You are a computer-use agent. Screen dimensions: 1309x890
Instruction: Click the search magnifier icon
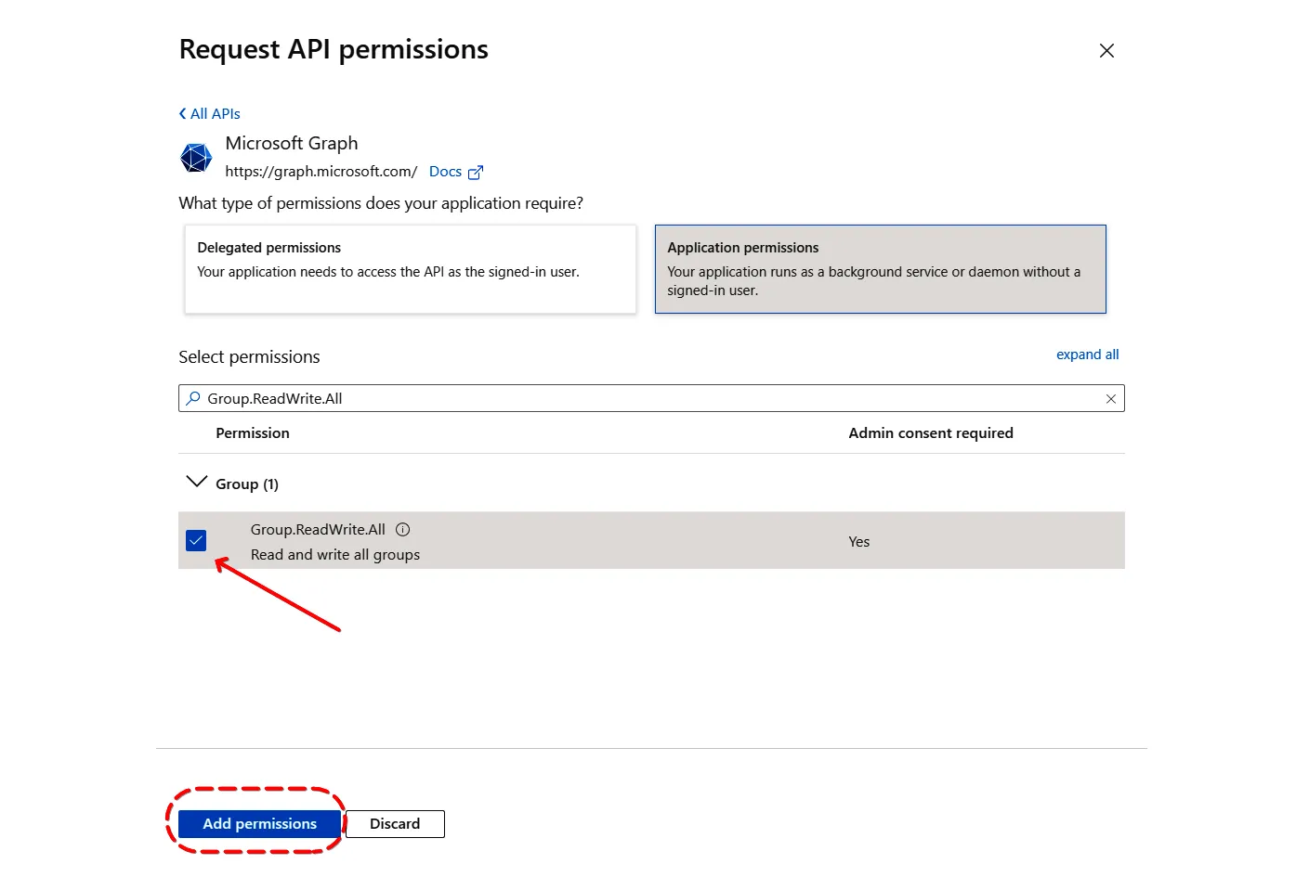coord(193,398)
